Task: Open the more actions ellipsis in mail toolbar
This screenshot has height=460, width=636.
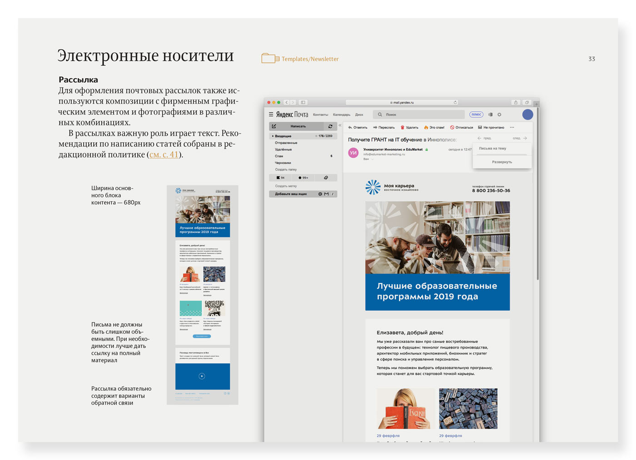Action: click(x=512, y=128)
